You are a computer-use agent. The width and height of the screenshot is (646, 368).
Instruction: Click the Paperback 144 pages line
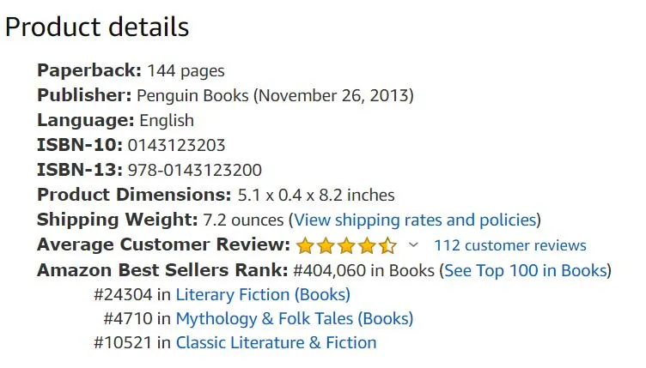[x=131, y=70]
